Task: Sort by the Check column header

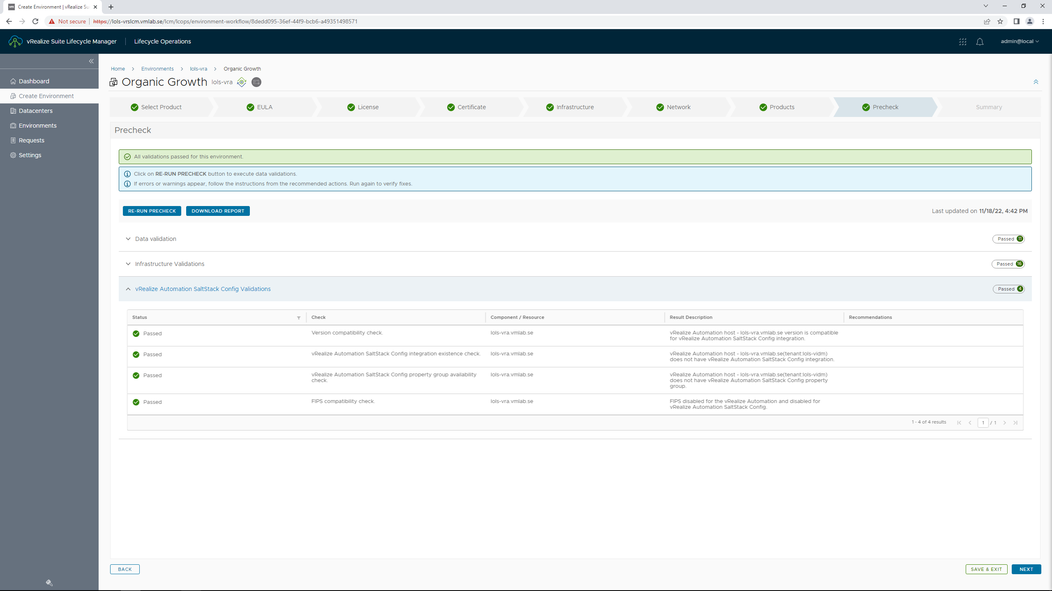Action: point(318,317)
